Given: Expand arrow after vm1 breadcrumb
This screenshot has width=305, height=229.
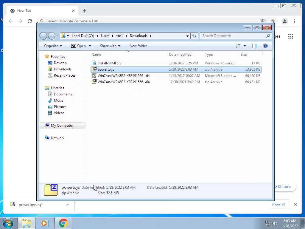Looking at the screenshot, I should pos(126,36).
